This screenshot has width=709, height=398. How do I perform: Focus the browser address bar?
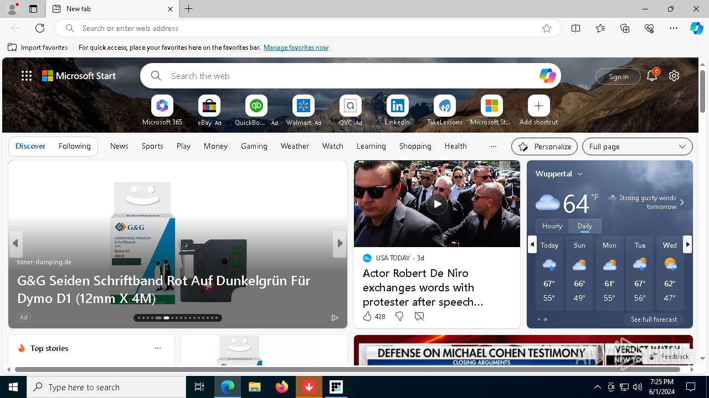tap(307, 28)
